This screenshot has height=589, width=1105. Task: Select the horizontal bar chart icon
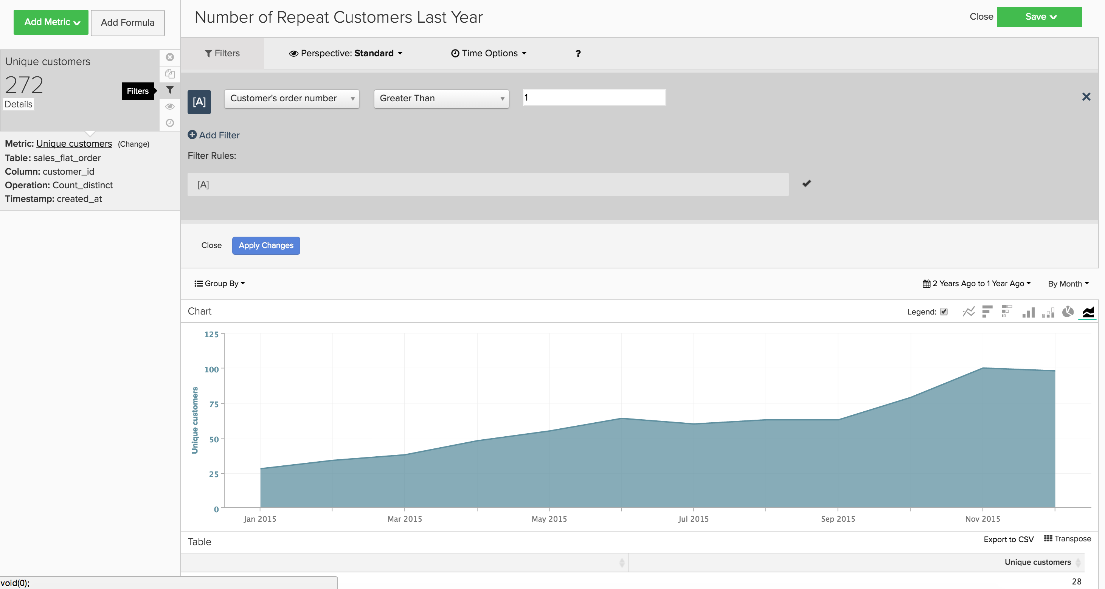click(x=987, y=312)
